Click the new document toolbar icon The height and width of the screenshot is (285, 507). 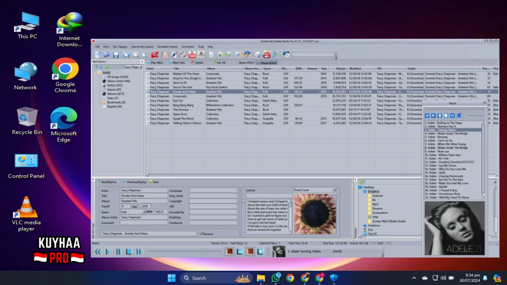(98, 55)
